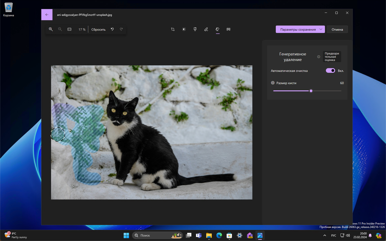Click the back arrow to exit editor

[47, 15]
